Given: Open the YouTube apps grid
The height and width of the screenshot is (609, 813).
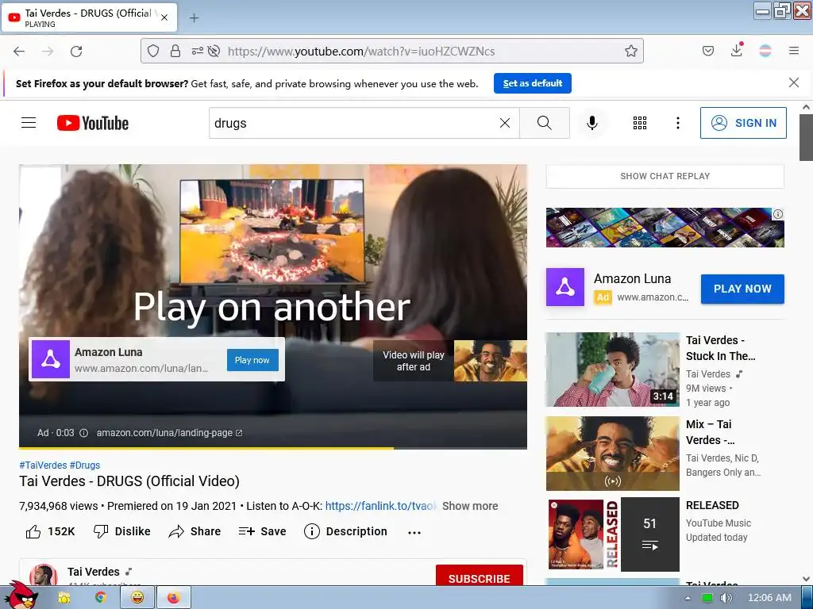Looking at the screenshot, I should coord(640,123).
